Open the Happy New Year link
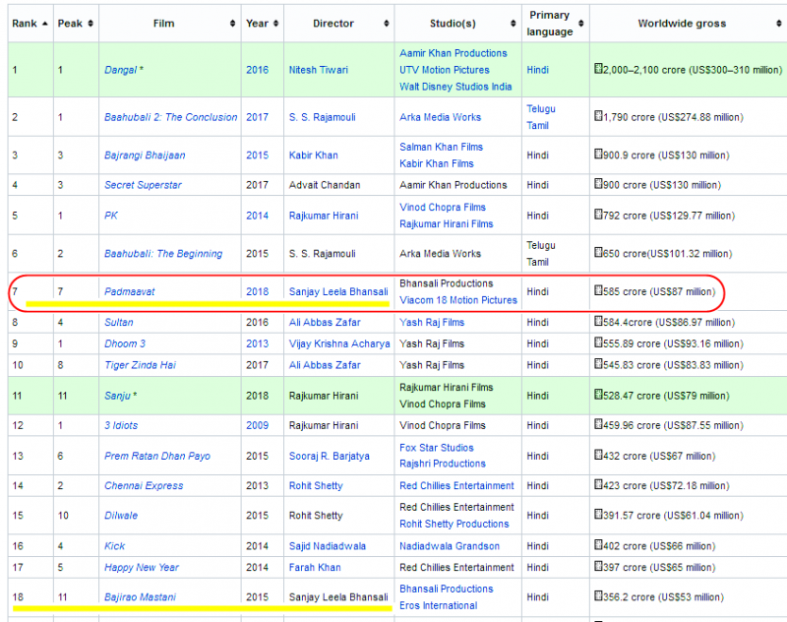This screenshot has height=622, width=787. pyautogui.click(x=142, y=567)
